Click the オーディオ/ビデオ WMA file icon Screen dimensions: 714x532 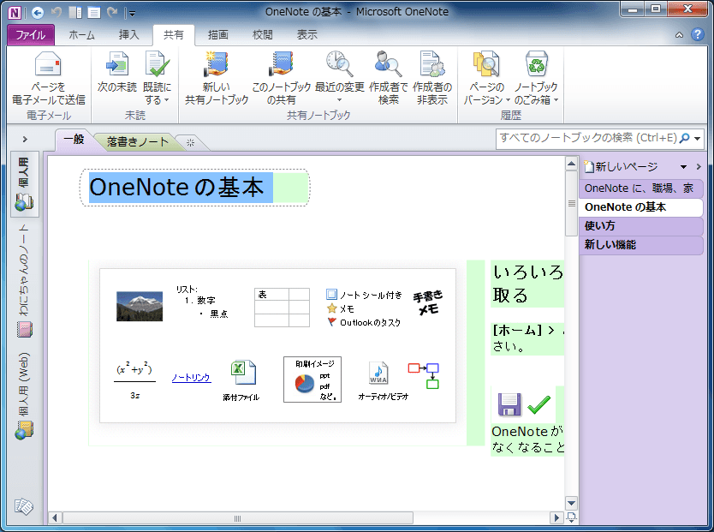coord(378,374)
